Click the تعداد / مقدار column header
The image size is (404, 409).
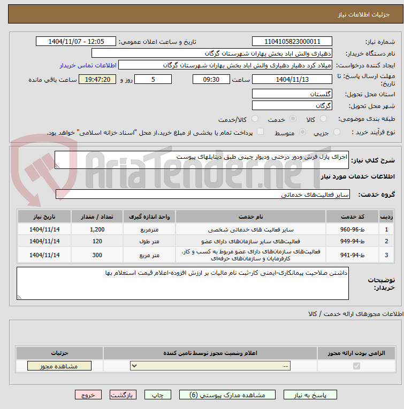97,217
